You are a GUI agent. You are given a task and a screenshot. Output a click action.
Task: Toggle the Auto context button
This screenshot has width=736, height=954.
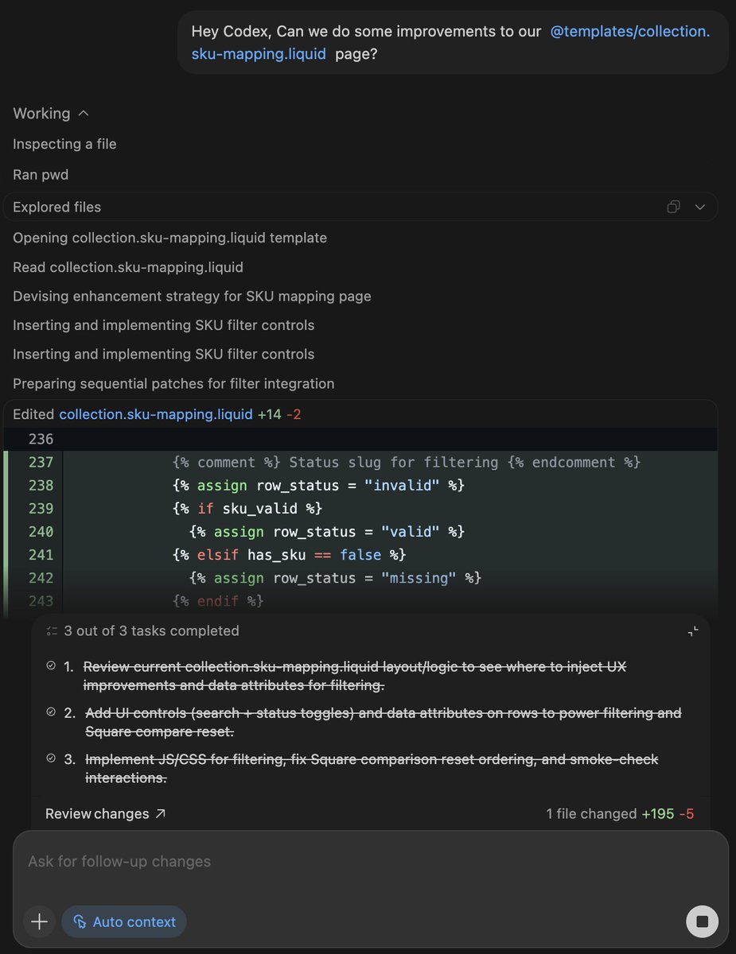pyautogui.click(x=124, y=921)
